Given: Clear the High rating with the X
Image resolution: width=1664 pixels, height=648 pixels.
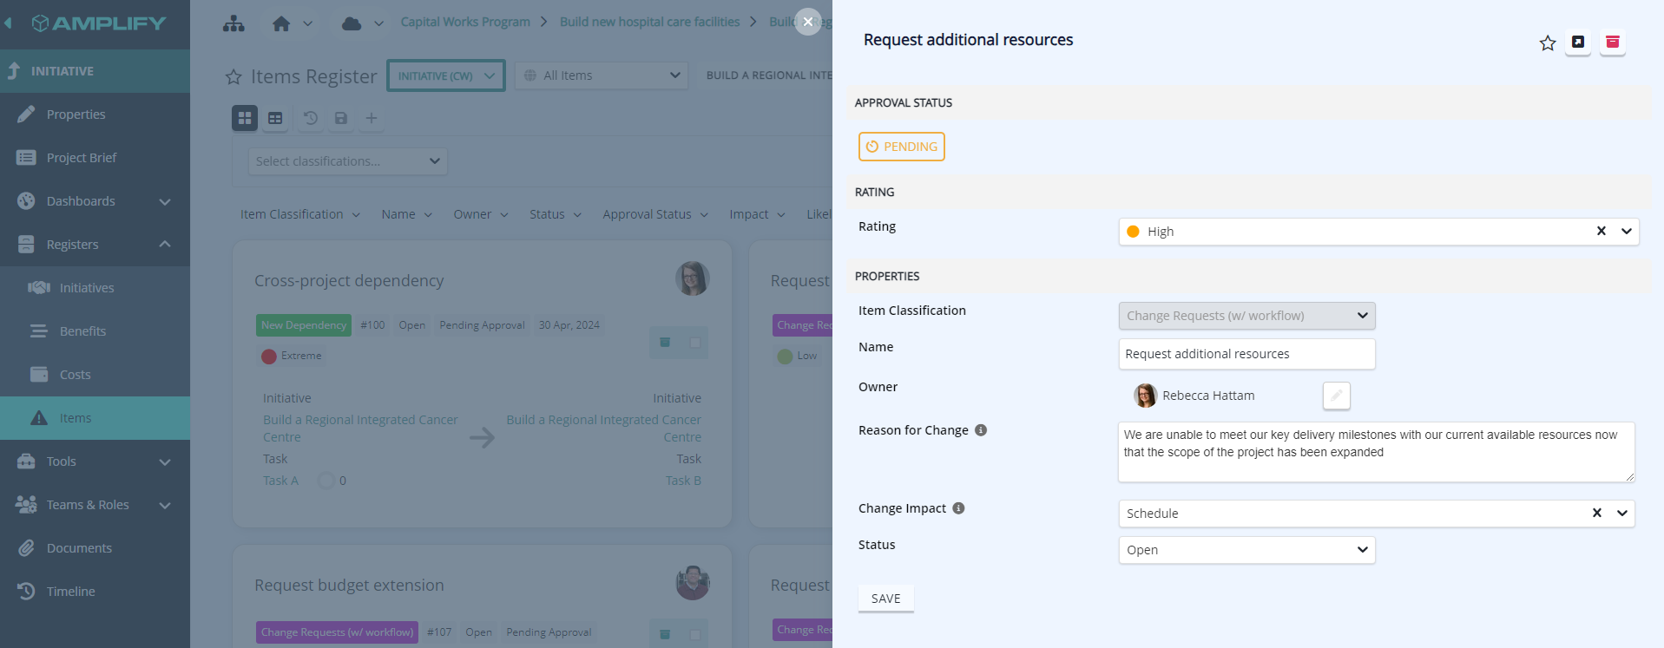Looking at the screenshot, I should coord(1601,232).
